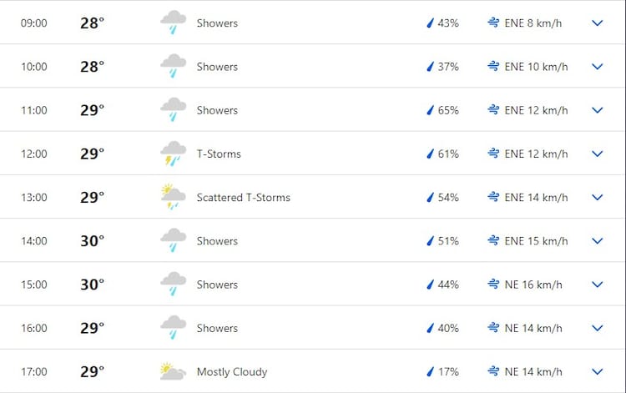
Task: Click the showers icon in the 09:00 row
Action: [x=173, y=23]
